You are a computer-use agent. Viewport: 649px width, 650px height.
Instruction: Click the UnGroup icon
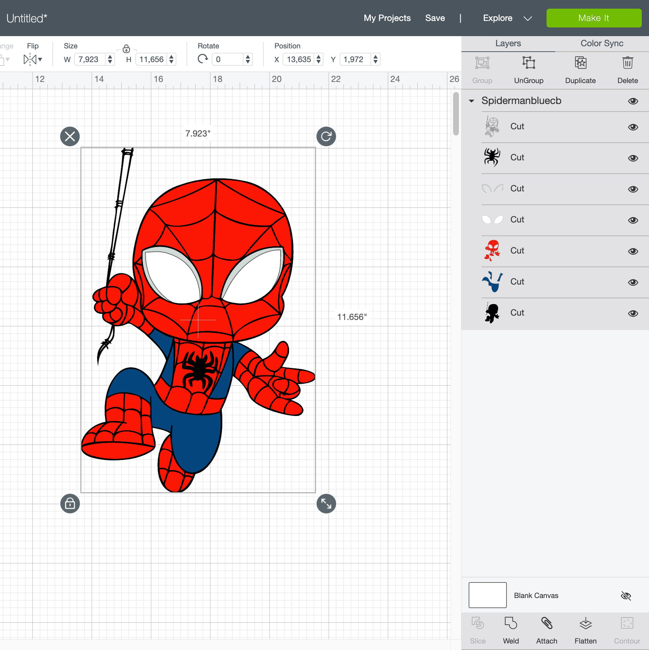point(529,63)
